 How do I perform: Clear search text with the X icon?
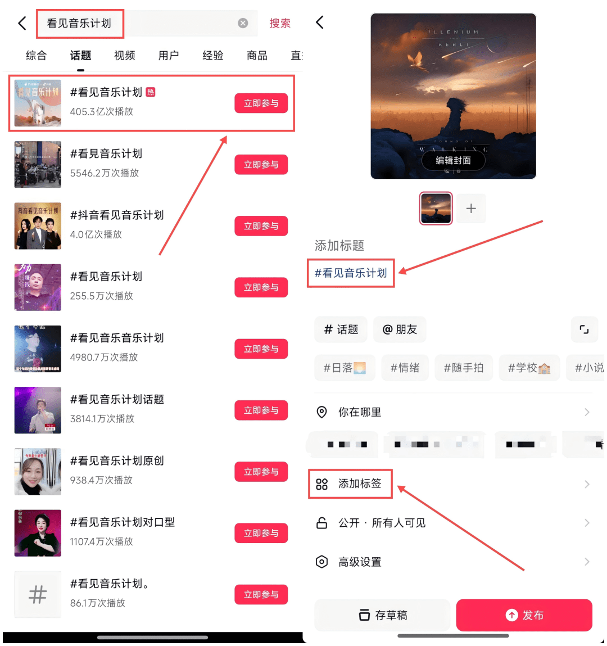(243, 23)
